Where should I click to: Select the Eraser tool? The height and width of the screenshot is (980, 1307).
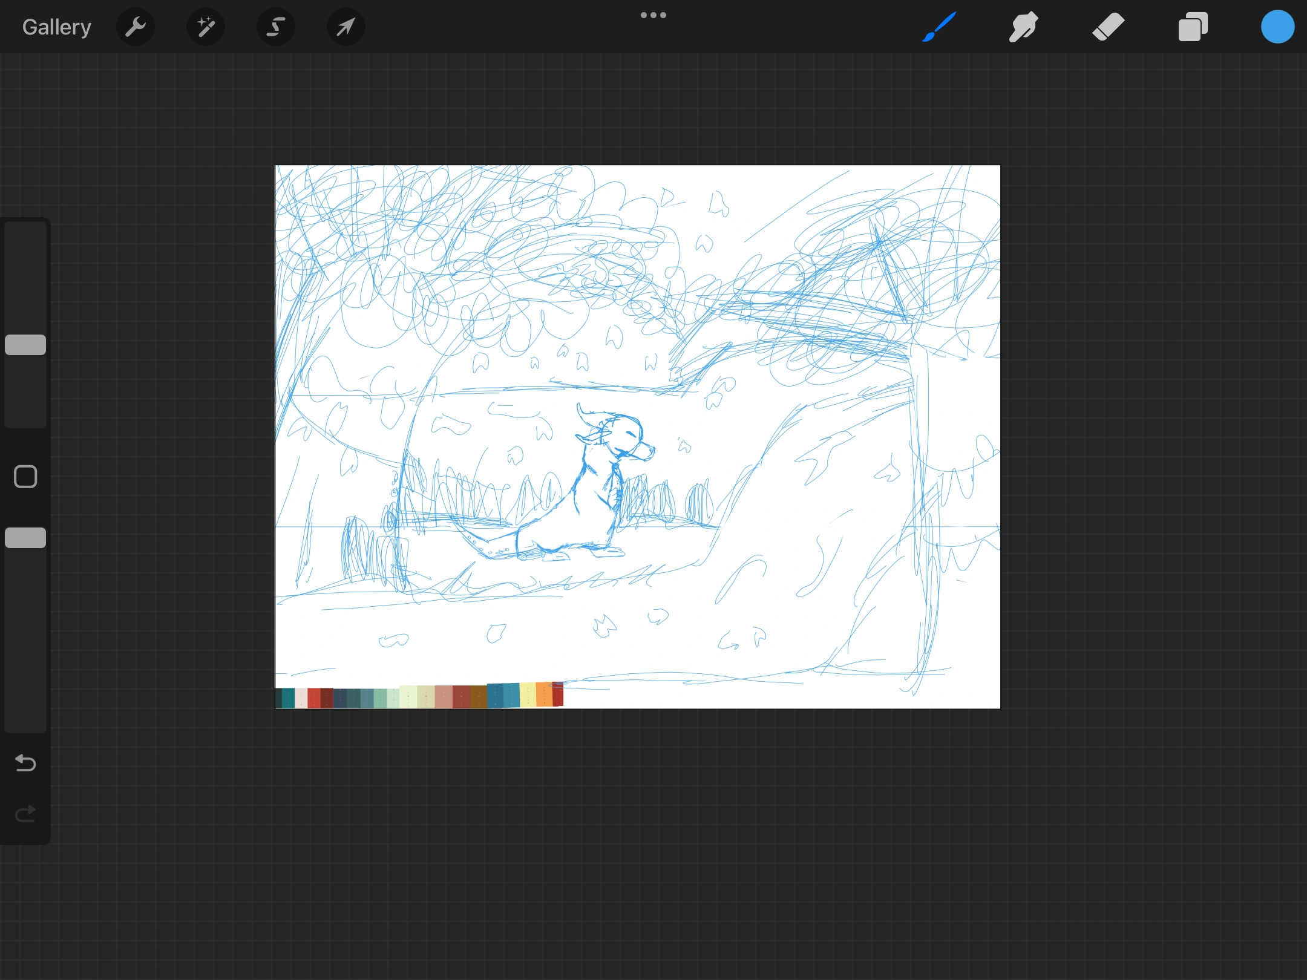pyautogui.click(x=1107, y=27)
